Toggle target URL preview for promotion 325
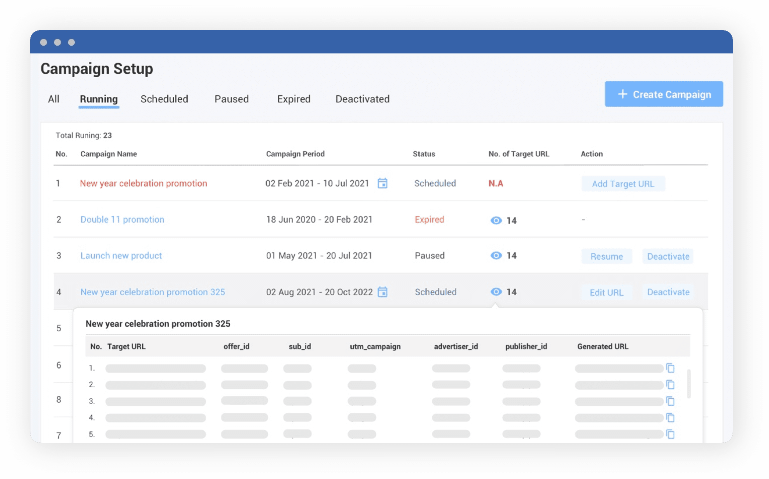 coord(496,292)
